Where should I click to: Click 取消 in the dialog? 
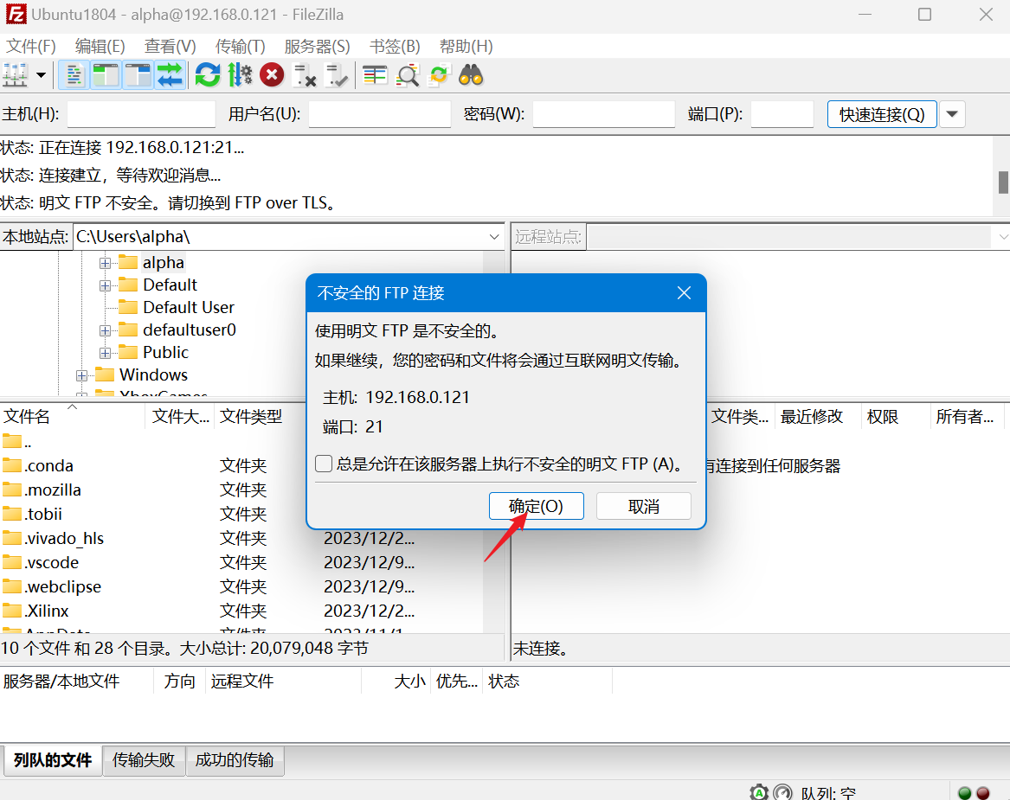[x=644, y=506]
